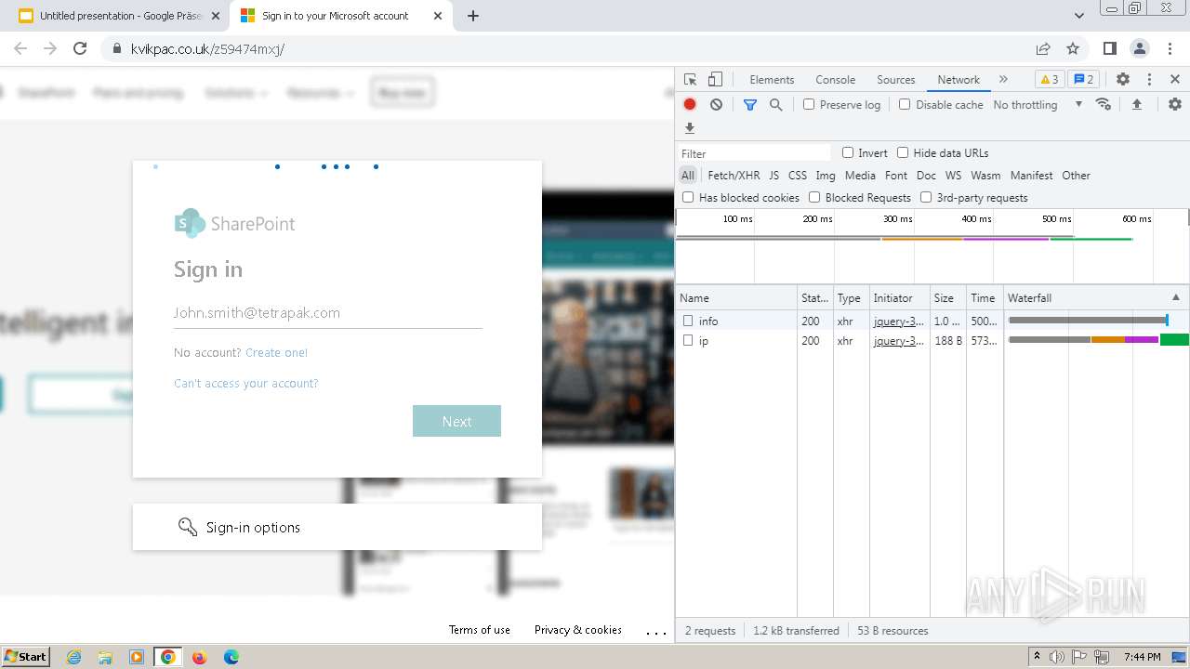Switch to the Sources tab

coord(896,80)
